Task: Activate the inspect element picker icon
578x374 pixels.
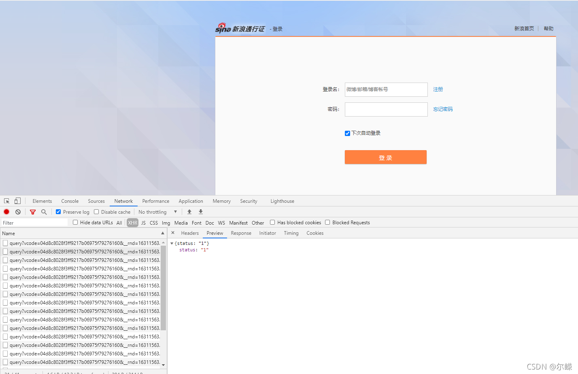Action: click(x=7, y=201)
